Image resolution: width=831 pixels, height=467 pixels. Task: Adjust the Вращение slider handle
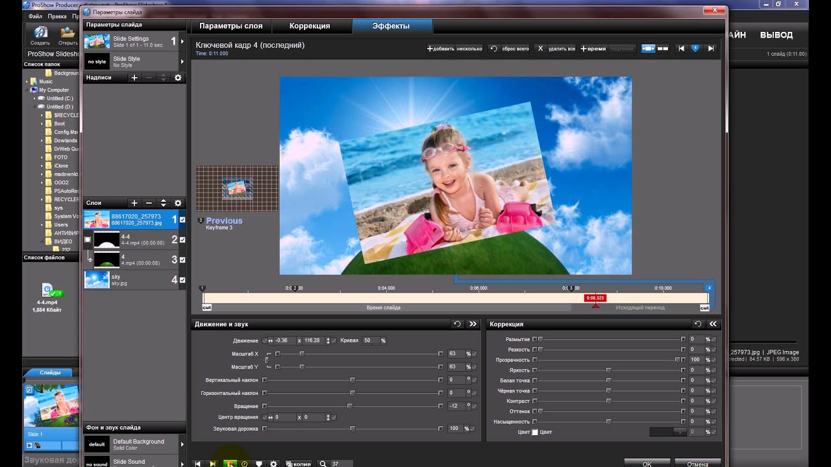coord(349,406)
